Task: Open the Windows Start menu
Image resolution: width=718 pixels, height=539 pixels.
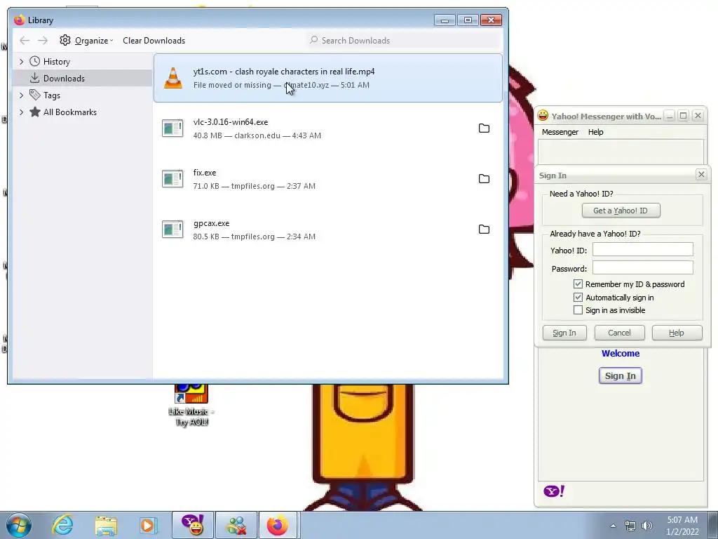Action: click(x=19, y=525)
